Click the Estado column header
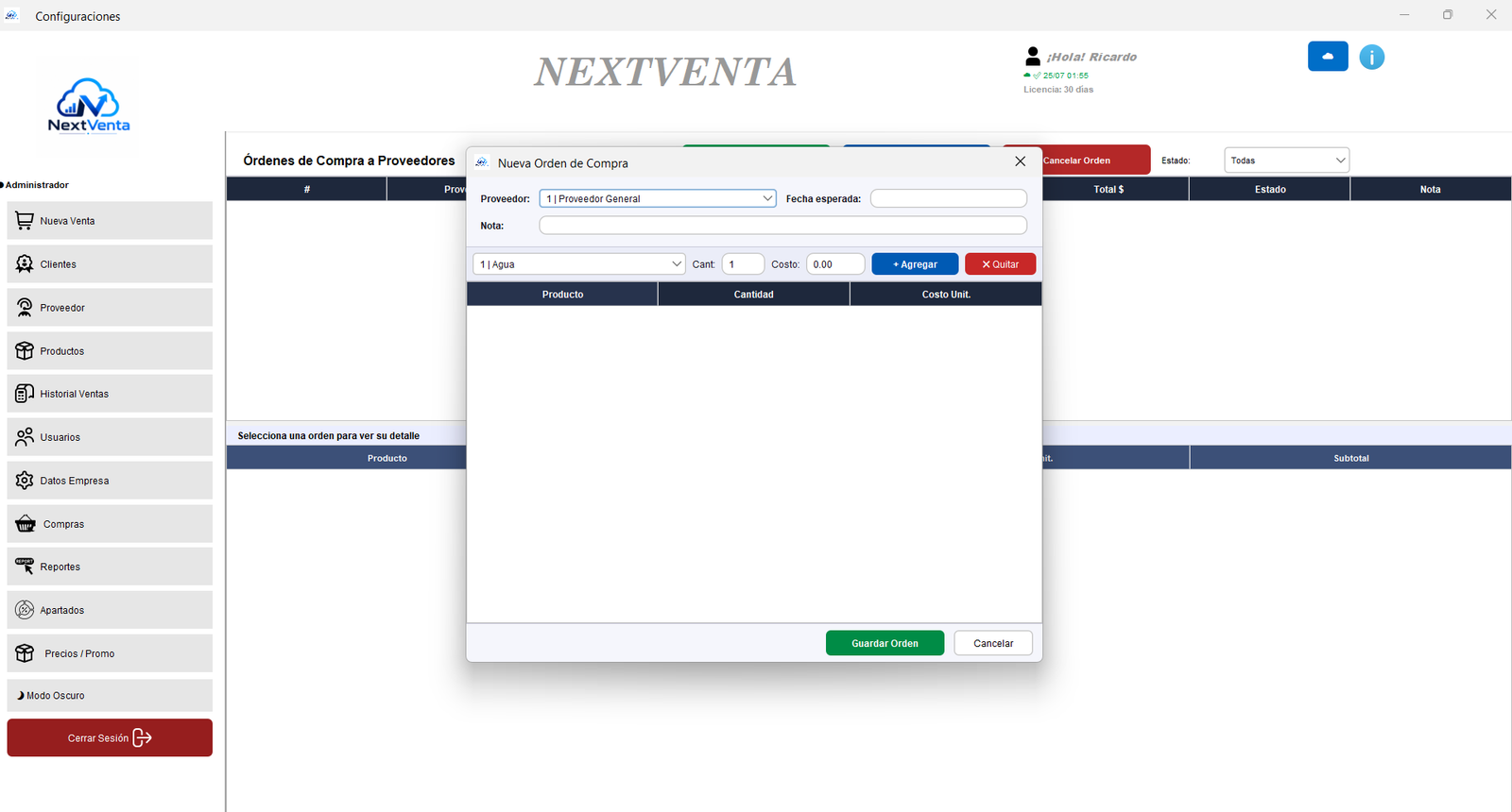The image size is (1512, 812). click(x=1270, y=189)
